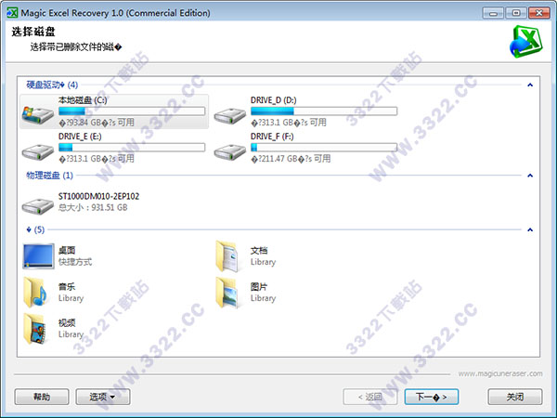Click the 硬盘驱动 (4) group header

52,85
